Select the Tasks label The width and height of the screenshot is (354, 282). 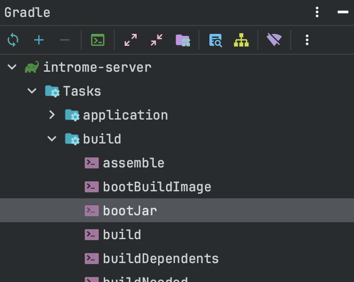point(82,91)
